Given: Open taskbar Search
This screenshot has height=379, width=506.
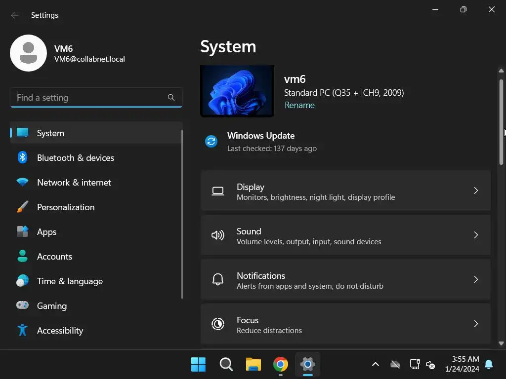Looking at the screenshot, I should point(226,365).
